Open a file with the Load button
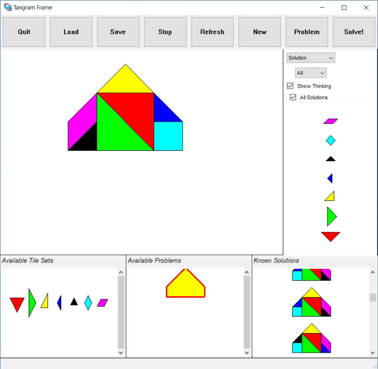The height and width of the screenshot is (369, 378). pos(71,32)
